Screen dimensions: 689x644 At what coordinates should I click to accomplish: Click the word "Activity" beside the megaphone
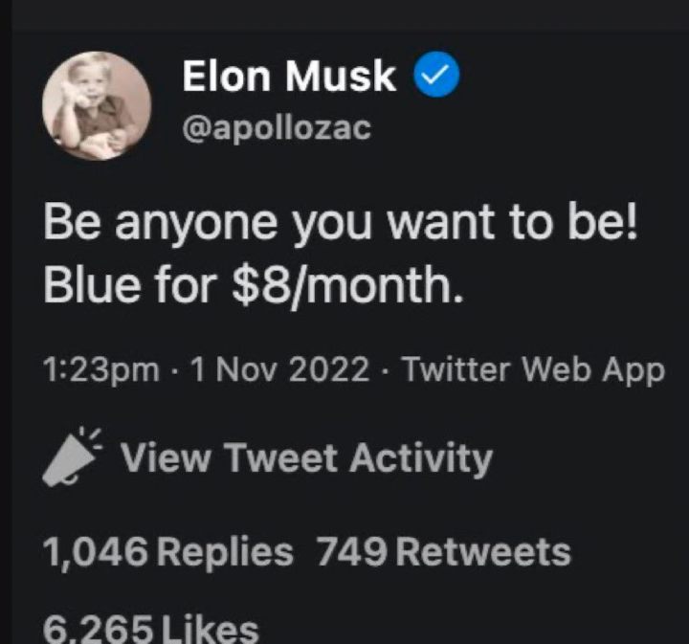tap(420, 459)
